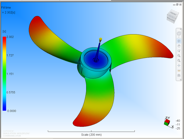Click the orange measure bar tool
Screen dimensions: 184x139
(x=179, y=70)
